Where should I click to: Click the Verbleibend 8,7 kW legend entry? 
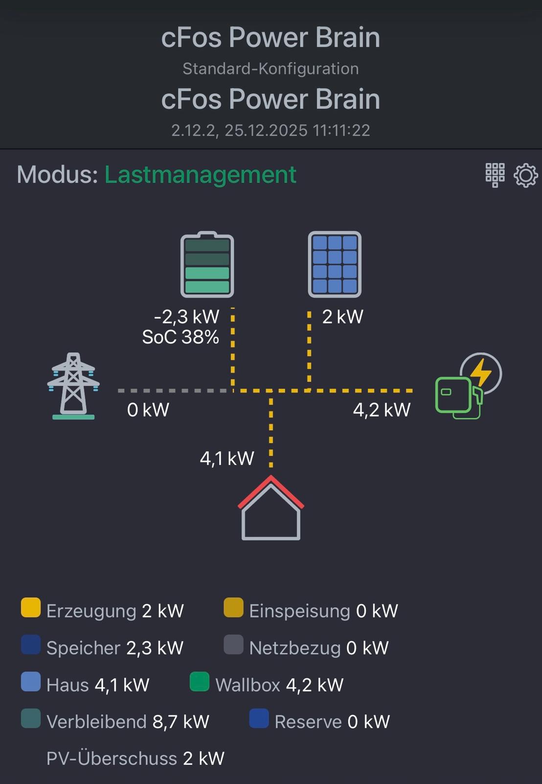click(127, 722)
